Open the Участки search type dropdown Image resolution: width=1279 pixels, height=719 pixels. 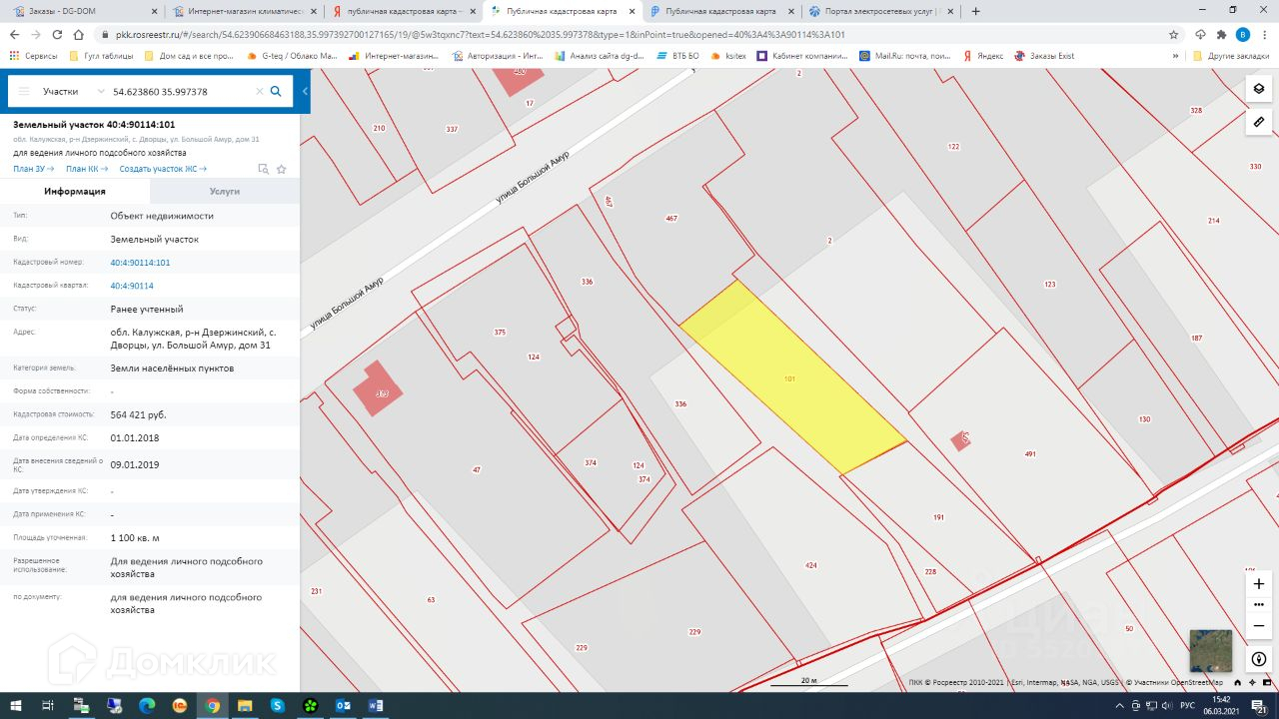(x=73, y=91)
